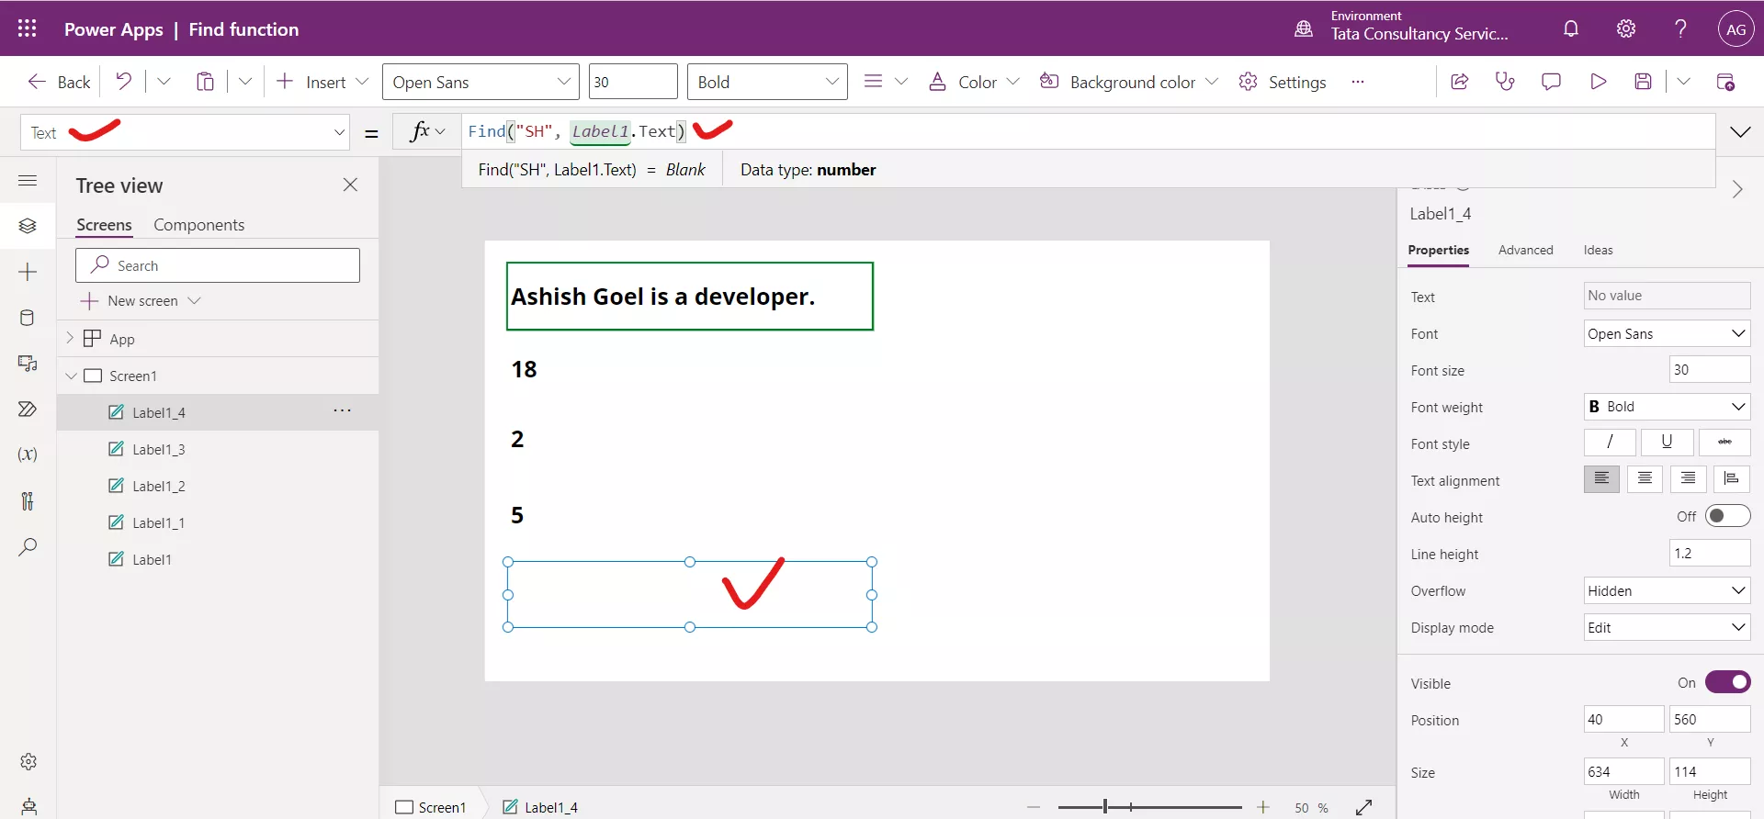The height and width of the screenshot is (819, 1764).
Task: Open Power Automate icon in sidebar
Action: pos(28,409)
